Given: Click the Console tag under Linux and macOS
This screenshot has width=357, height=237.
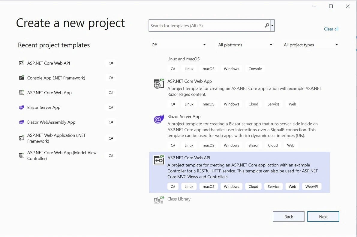Looking at the screenshot, I should 255,69.
